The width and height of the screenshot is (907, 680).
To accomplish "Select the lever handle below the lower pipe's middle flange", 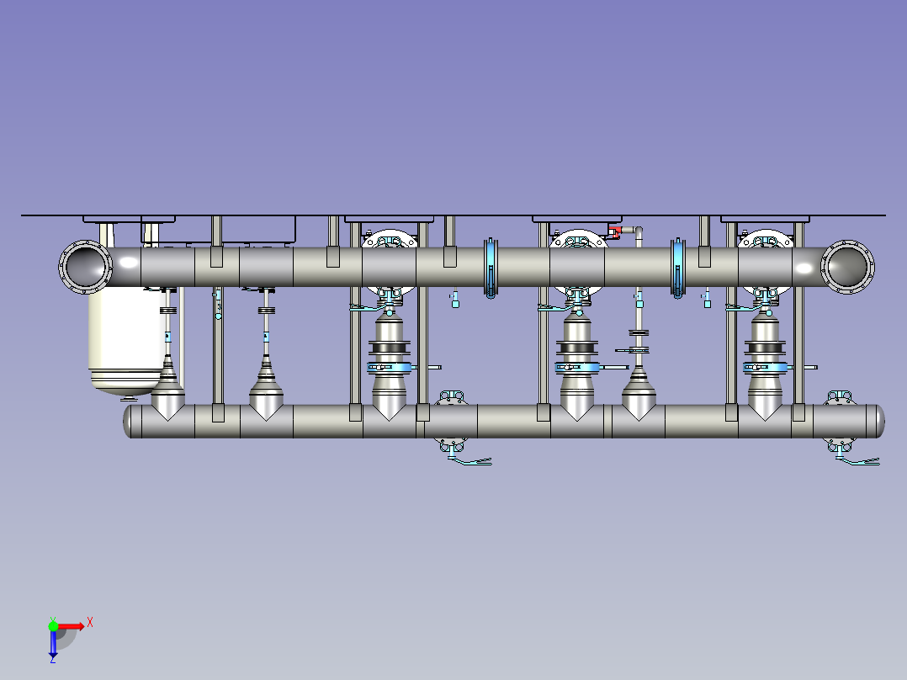I will point(470,460).
